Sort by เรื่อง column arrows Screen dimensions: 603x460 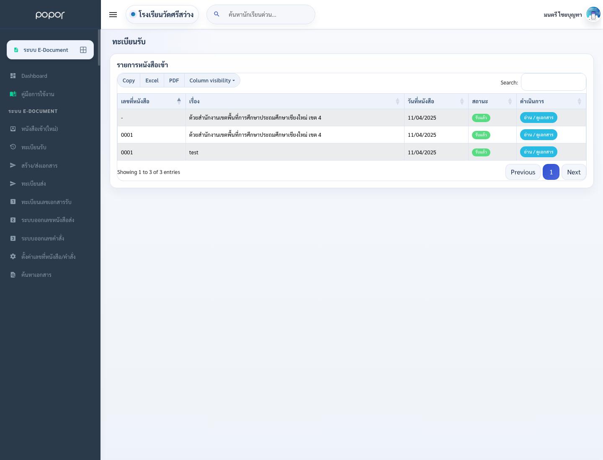[397, 101]
